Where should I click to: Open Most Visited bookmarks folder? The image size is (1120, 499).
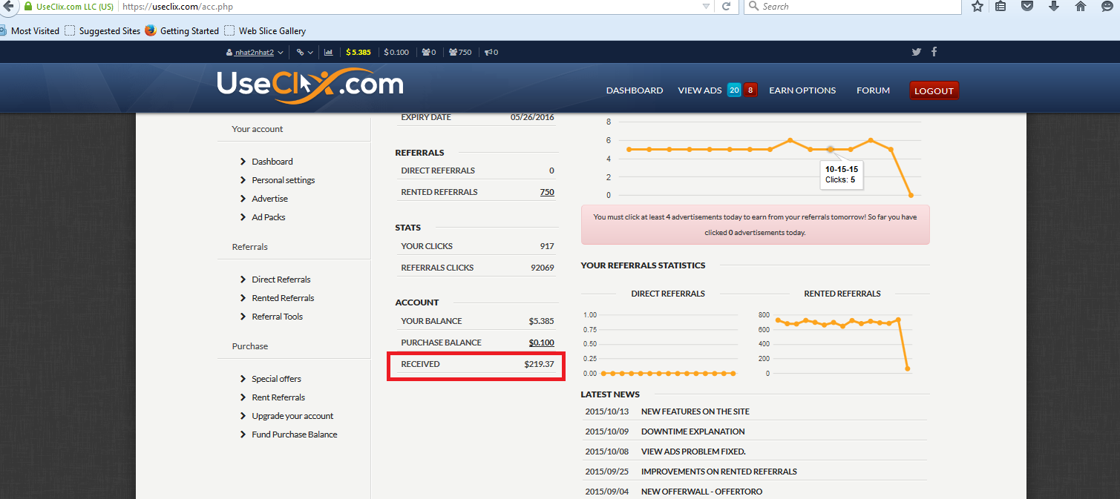pyautogui.click(x=30, y=31)
